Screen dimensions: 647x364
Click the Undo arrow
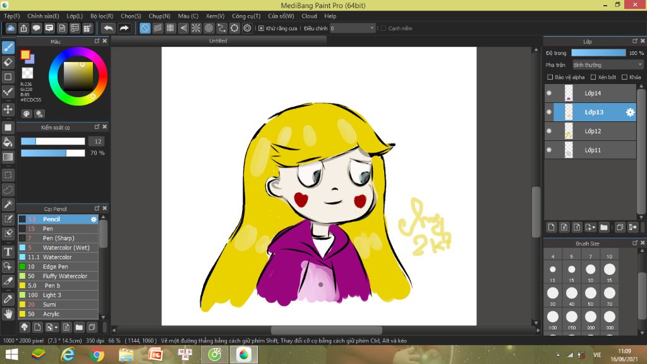[x=109, y=28]
